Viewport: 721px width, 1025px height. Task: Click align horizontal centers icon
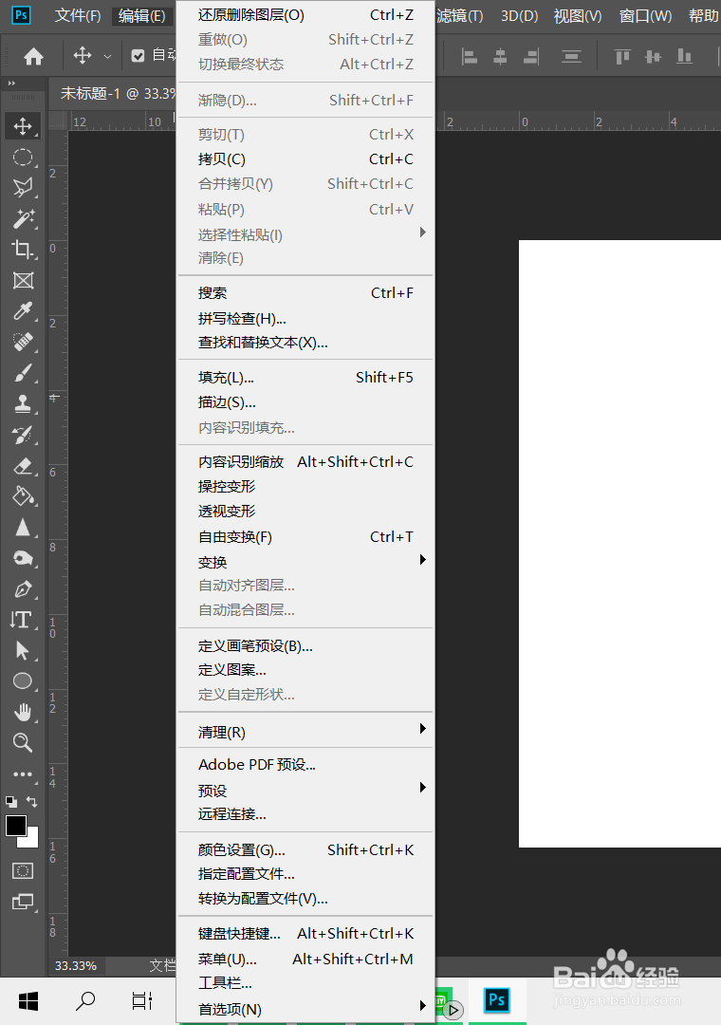(x=500, y=57)
